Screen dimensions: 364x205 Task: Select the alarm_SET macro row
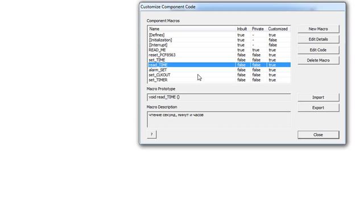click(x=219, y=70)
